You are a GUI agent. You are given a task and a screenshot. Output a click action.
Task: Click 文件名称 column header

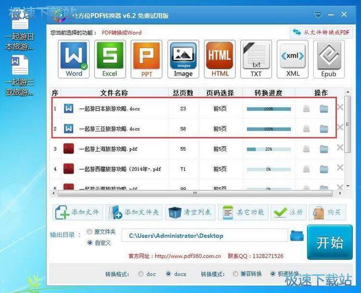point(114,93)
